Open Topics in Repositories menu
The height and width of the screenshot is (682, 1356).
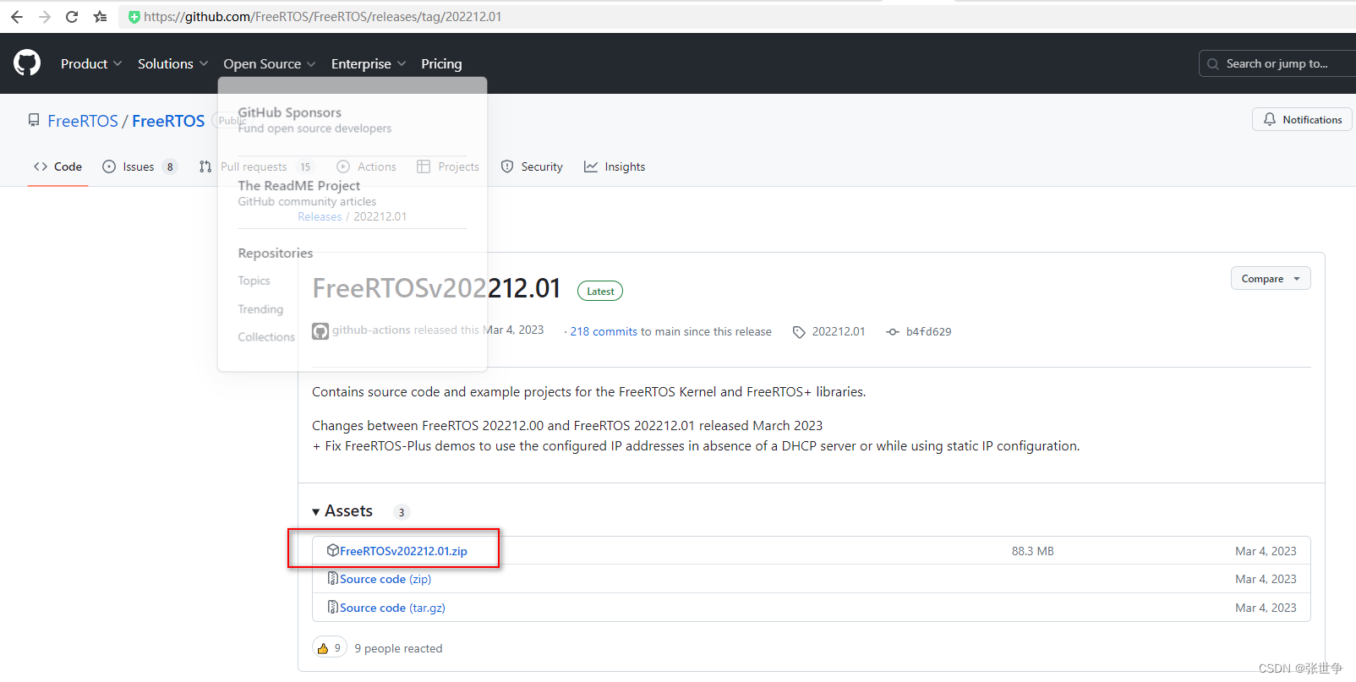254,281
